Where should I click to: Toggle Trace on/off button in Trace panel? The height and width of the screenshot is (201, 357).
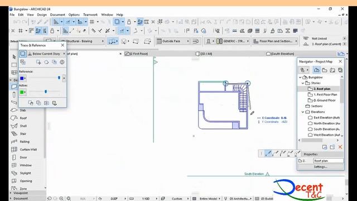[x=22, y=54]
